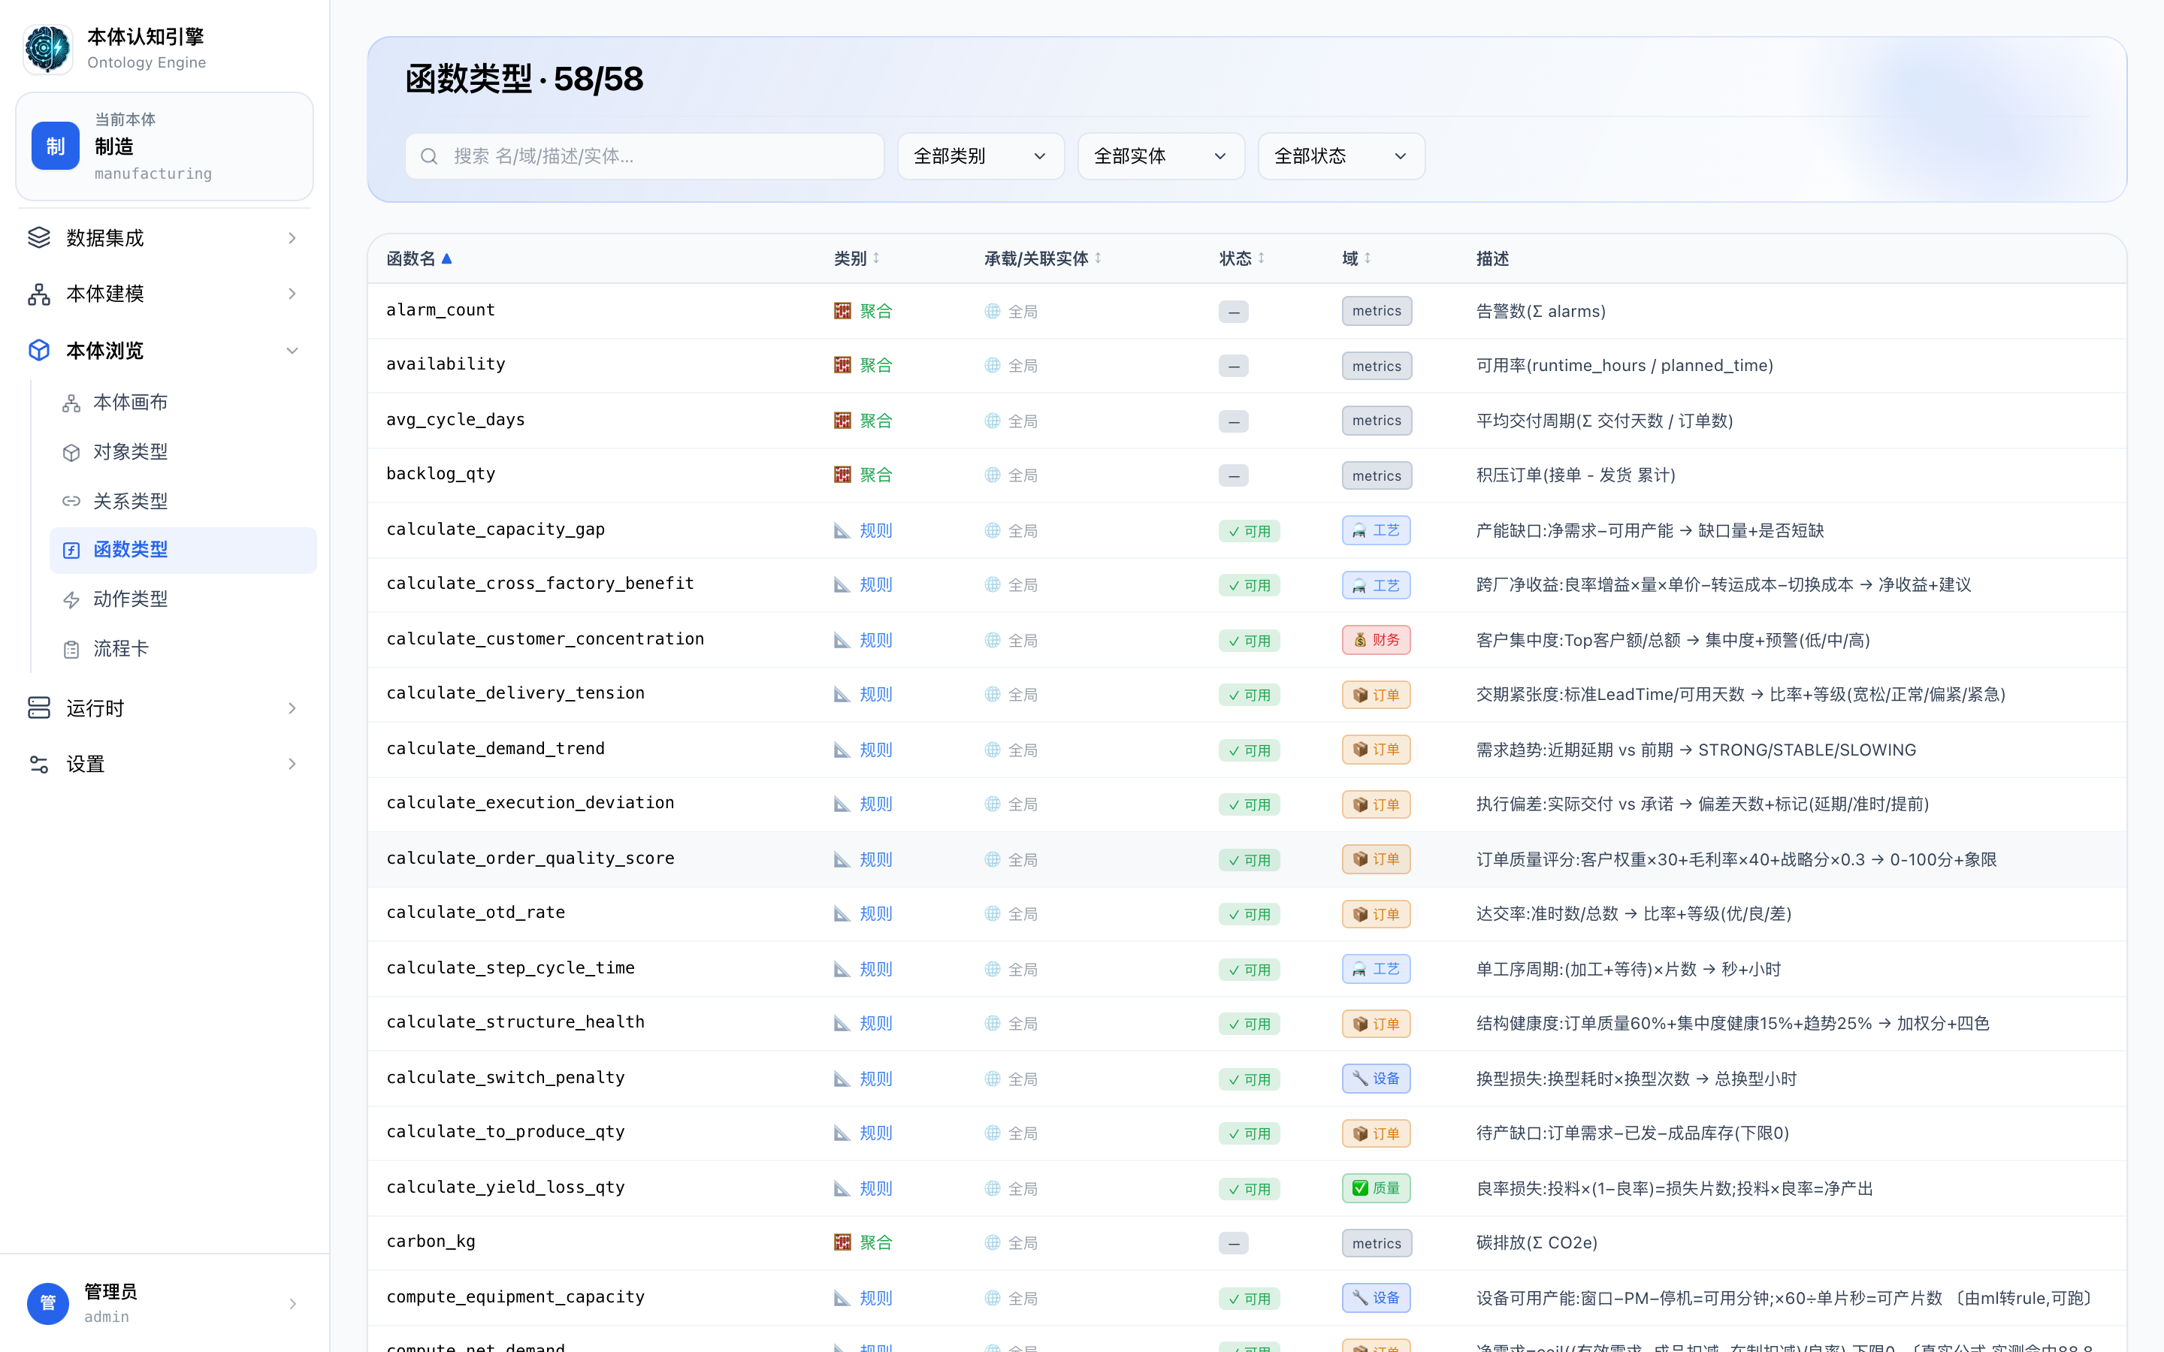2164x1352 pixels.
Task: Click the 订单 domain tag for calculate_otd_rate
Action: [1377, 914]
